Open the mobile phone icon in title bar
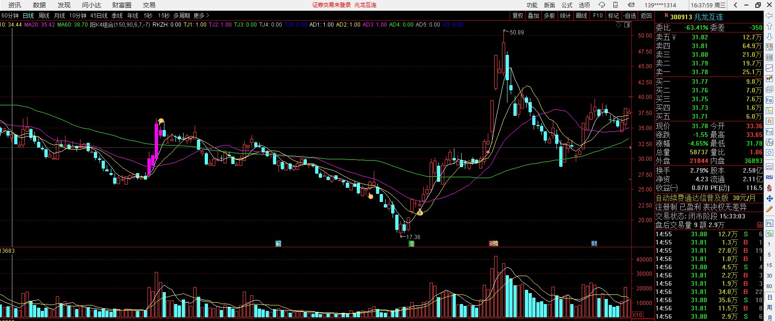The image size is (775, 321). click(x=617, y=5)
